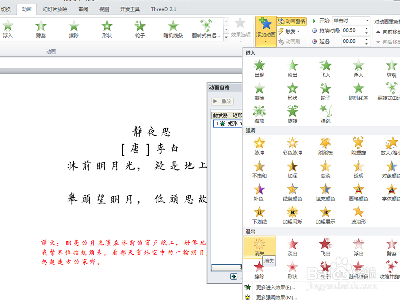This screenshot has width=400, height=300.
Task: Apply the 变淡 emphasis effect
Action: click(326, 169)
